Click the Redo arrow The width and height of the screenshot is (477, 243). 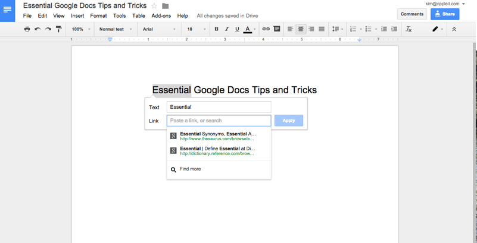click(x=48, y=29)
